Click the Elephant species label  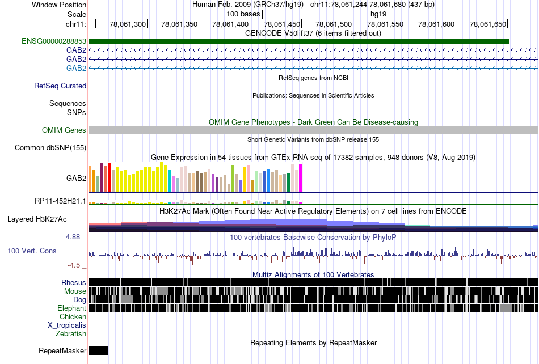71,308
